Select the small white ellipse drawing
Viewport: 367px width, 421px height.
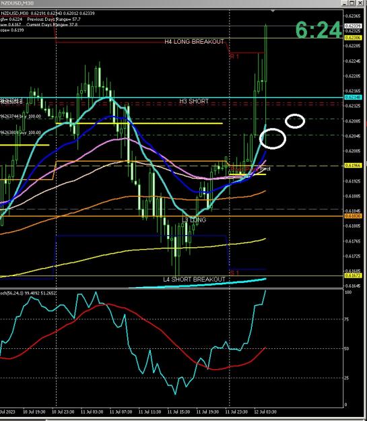(295, 121)
